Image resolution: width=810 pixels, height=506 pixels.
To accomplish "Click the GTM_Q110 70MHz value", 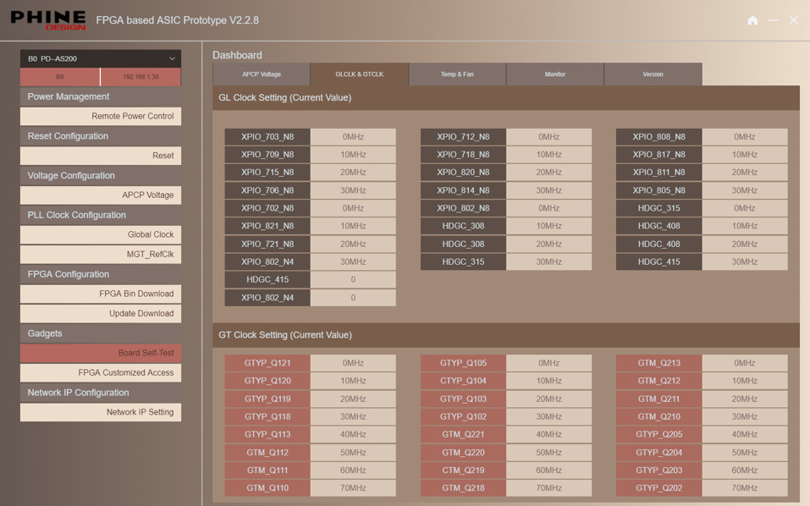I will [353, 488].
